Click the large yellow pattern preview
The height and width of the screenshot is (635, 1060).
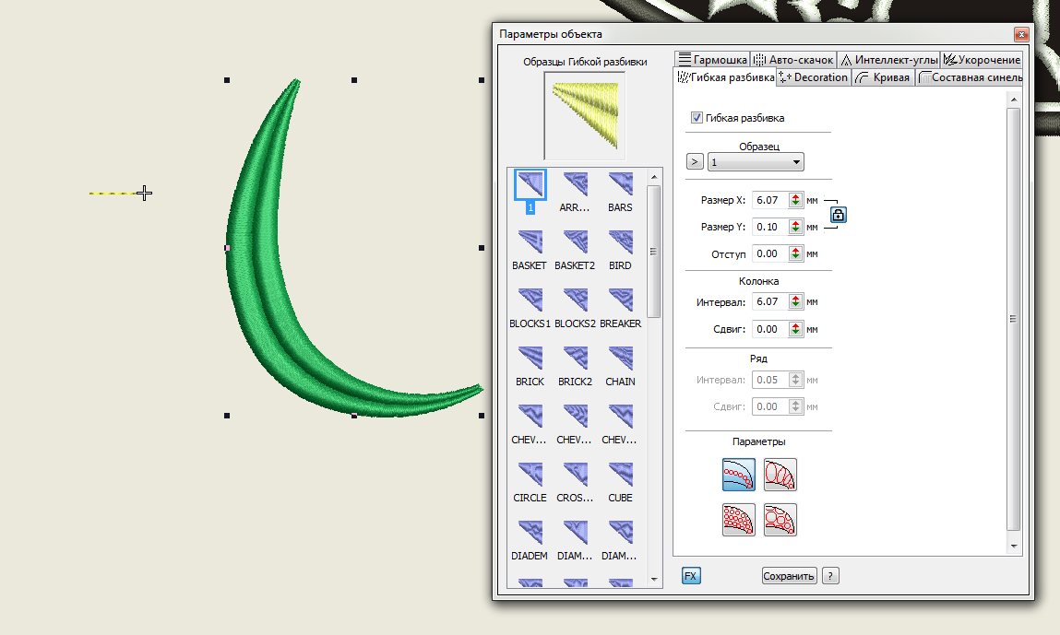tap(585, 115)
